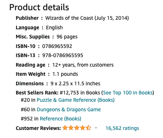Click the Misc. Supplies 96 pages text
Viewport: 163px width, 138px height.
coord(47,37)
